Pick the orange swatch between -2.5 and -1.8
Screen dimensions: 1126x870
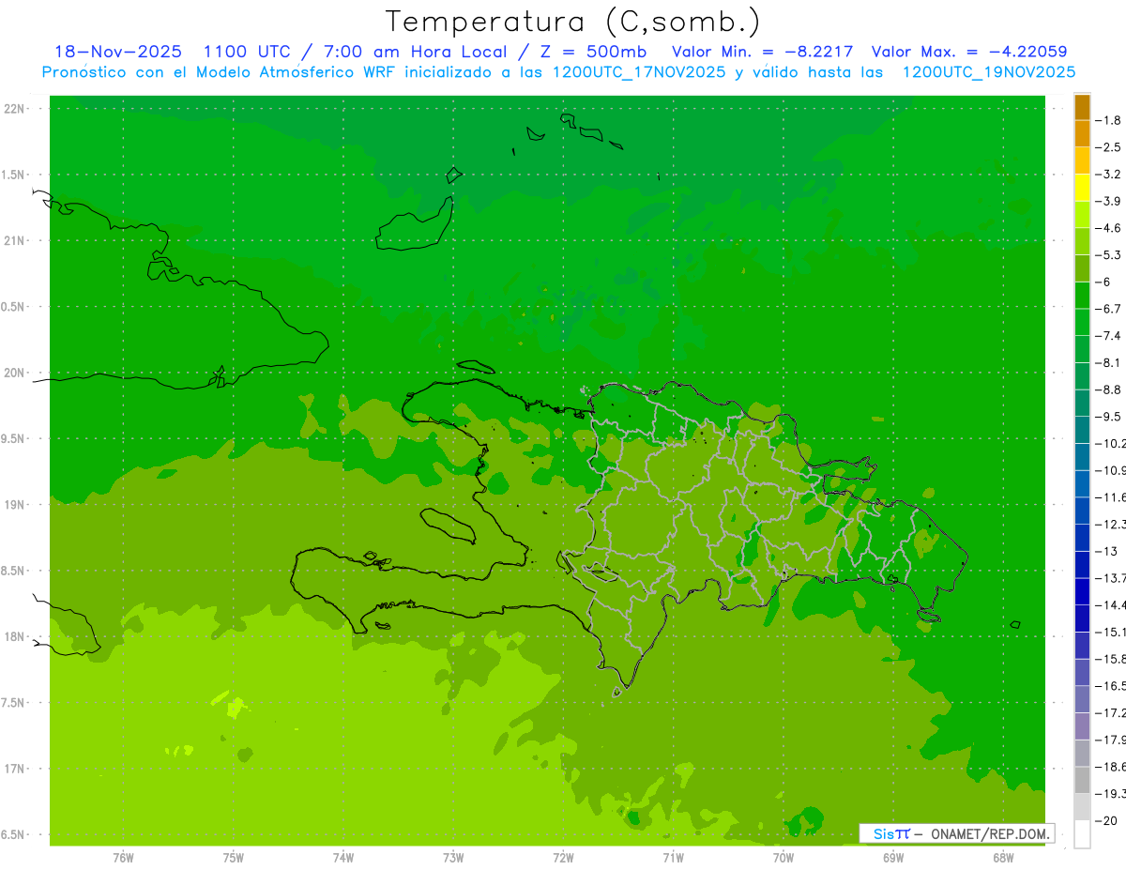(x=1082, y=133)
